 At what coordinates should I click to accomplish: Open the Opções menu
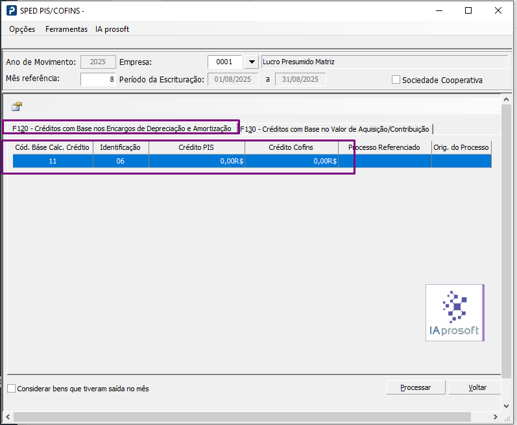[x=22, y=29]
